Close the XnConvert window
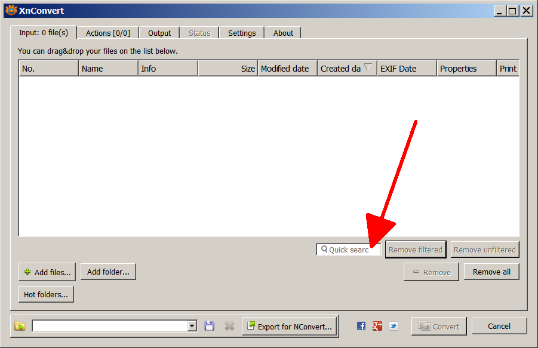Viewport: 538px width, 348px height. pos(526,11)
